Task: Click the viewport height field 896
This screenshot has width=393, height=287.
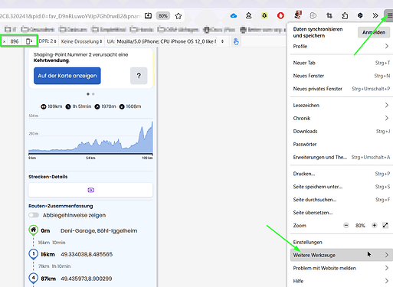Action: click(15, 41)
